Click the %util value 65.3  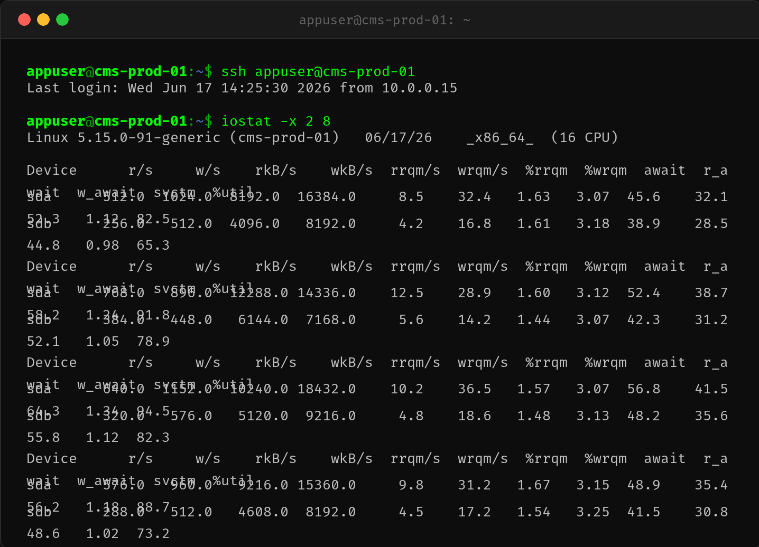point(153,245)
